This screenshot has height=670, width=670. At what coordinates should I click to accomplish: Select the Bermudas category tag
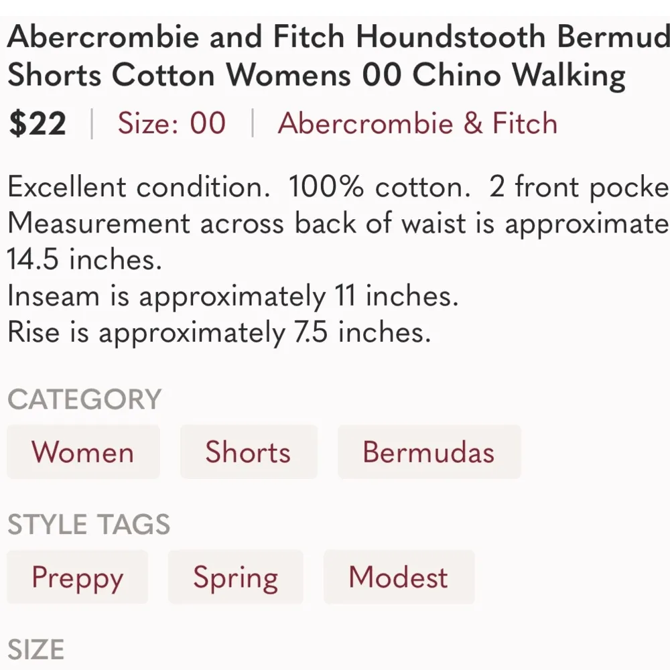coord(429,452)
